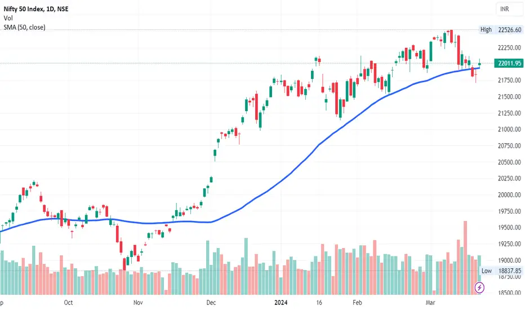Select the SMA (50, close) legend
The image size is (525, 310).
click(x=24, y=27)
